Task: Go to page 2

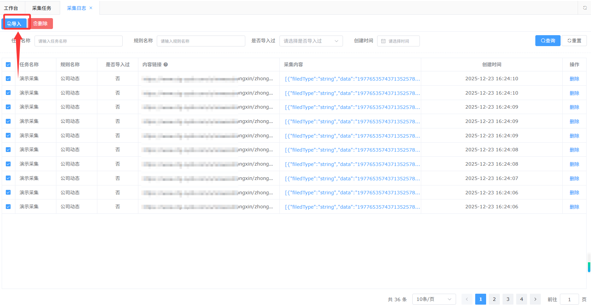Action: [x=494, y=299]
